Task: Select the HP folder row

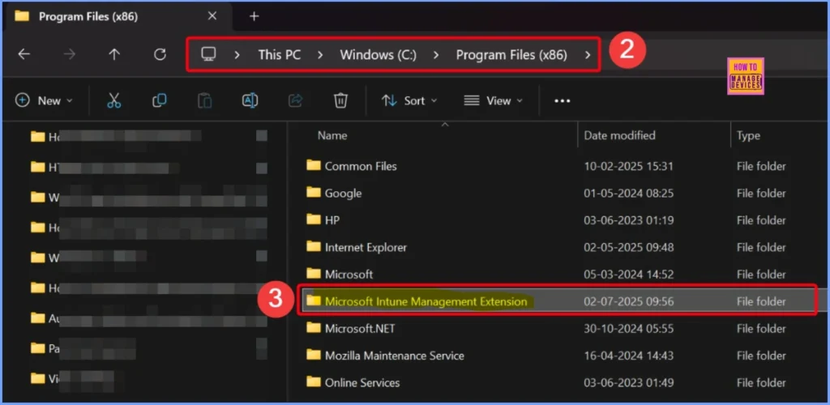Action: click(558, 220)
